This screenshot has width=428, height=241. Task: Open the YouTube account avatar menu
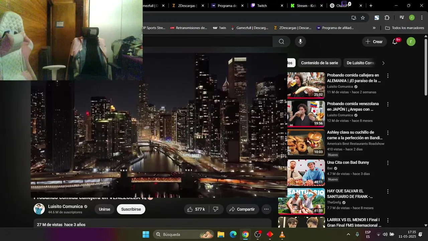[x=411, y=42]
